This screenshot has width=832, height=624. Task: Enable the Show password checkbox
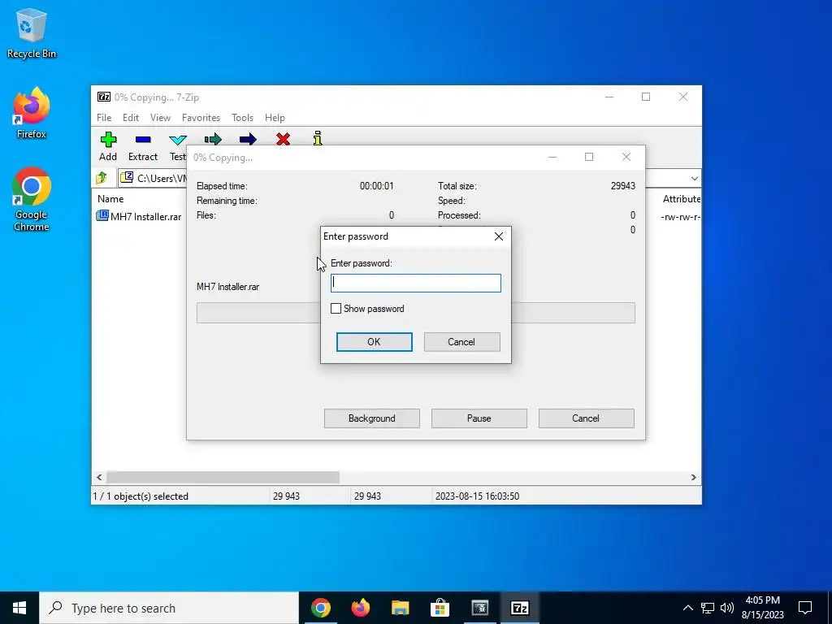point(336,308)
